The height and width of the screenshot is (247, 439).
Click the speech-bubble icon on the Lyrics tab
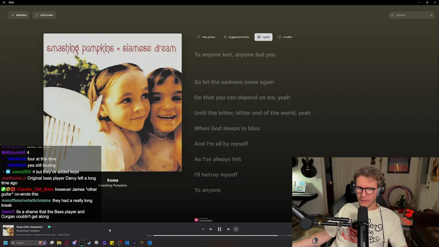tap(259, 37)
